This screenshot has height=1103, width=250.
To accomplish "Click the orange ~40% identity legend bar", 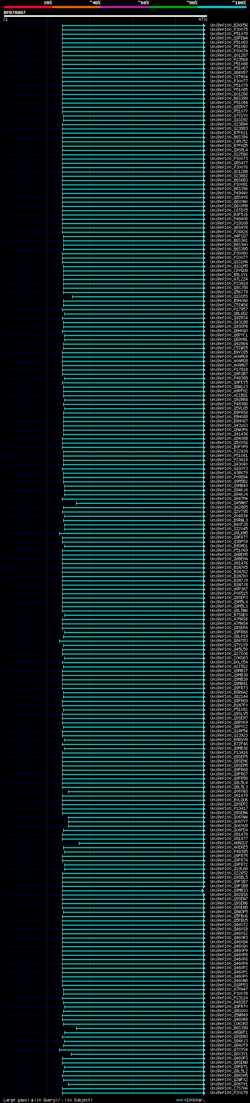I will 77,7.
